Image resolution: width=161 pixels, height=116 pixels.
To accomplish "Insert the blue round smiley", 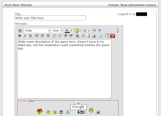I will point(68,112).
